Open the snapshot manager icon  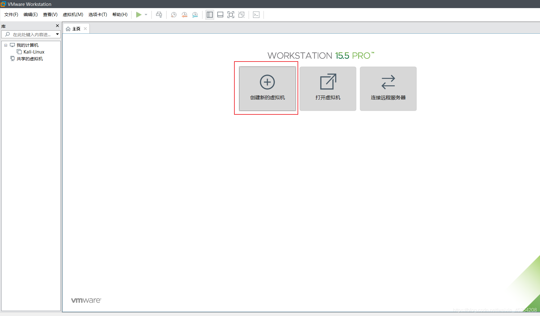[195, 15]
